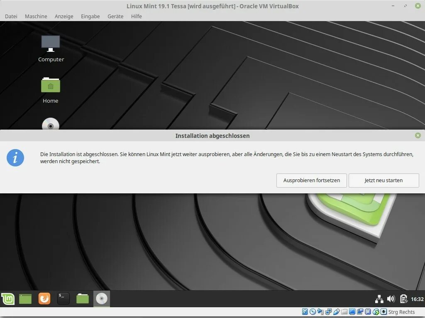
Task: Minimize the VirtualBox window
Action: tap(393, 6)
